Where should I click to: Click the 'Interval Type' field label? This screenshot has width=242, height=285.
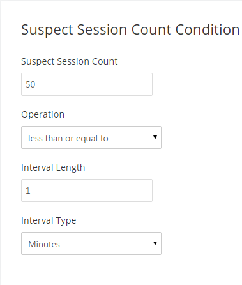point(49,220)
